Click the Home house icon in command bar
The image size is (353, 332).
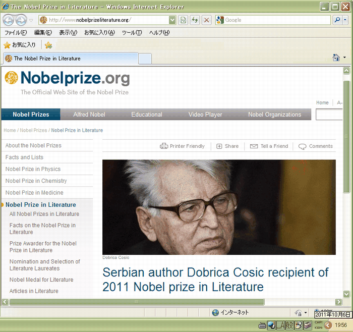click(x=336, y=58)
